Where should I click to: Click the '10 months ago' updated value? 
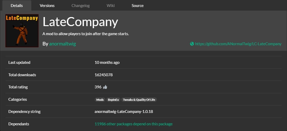pos(107,63)
